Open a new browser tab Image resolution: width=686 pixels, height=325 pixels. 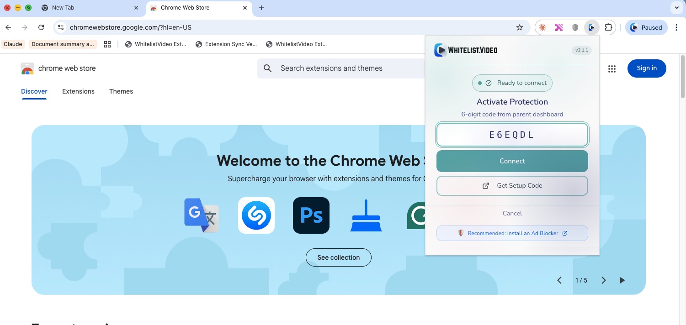(x=261, y=8)
